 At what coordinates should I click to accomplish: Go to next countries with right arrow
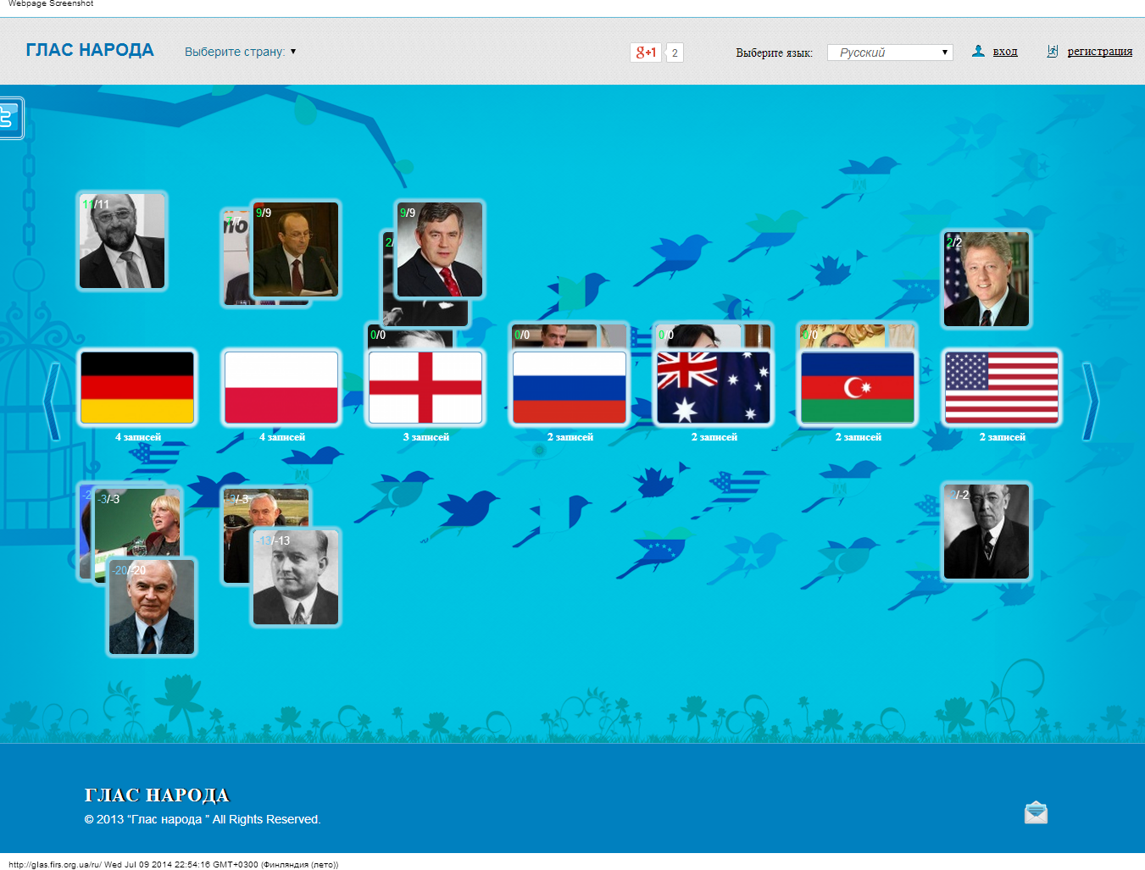1091,402
